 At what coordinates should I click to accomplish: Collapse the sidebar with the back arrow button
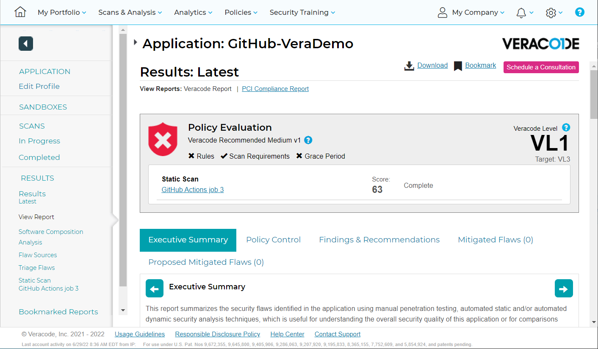click(26, 44)
